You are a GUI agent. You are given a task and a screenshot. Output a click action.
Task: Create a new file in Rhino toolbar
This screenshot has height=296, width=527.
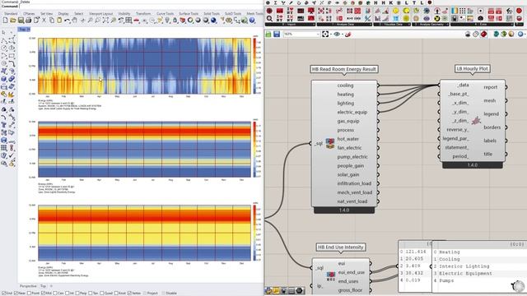(x=6, y=21)
